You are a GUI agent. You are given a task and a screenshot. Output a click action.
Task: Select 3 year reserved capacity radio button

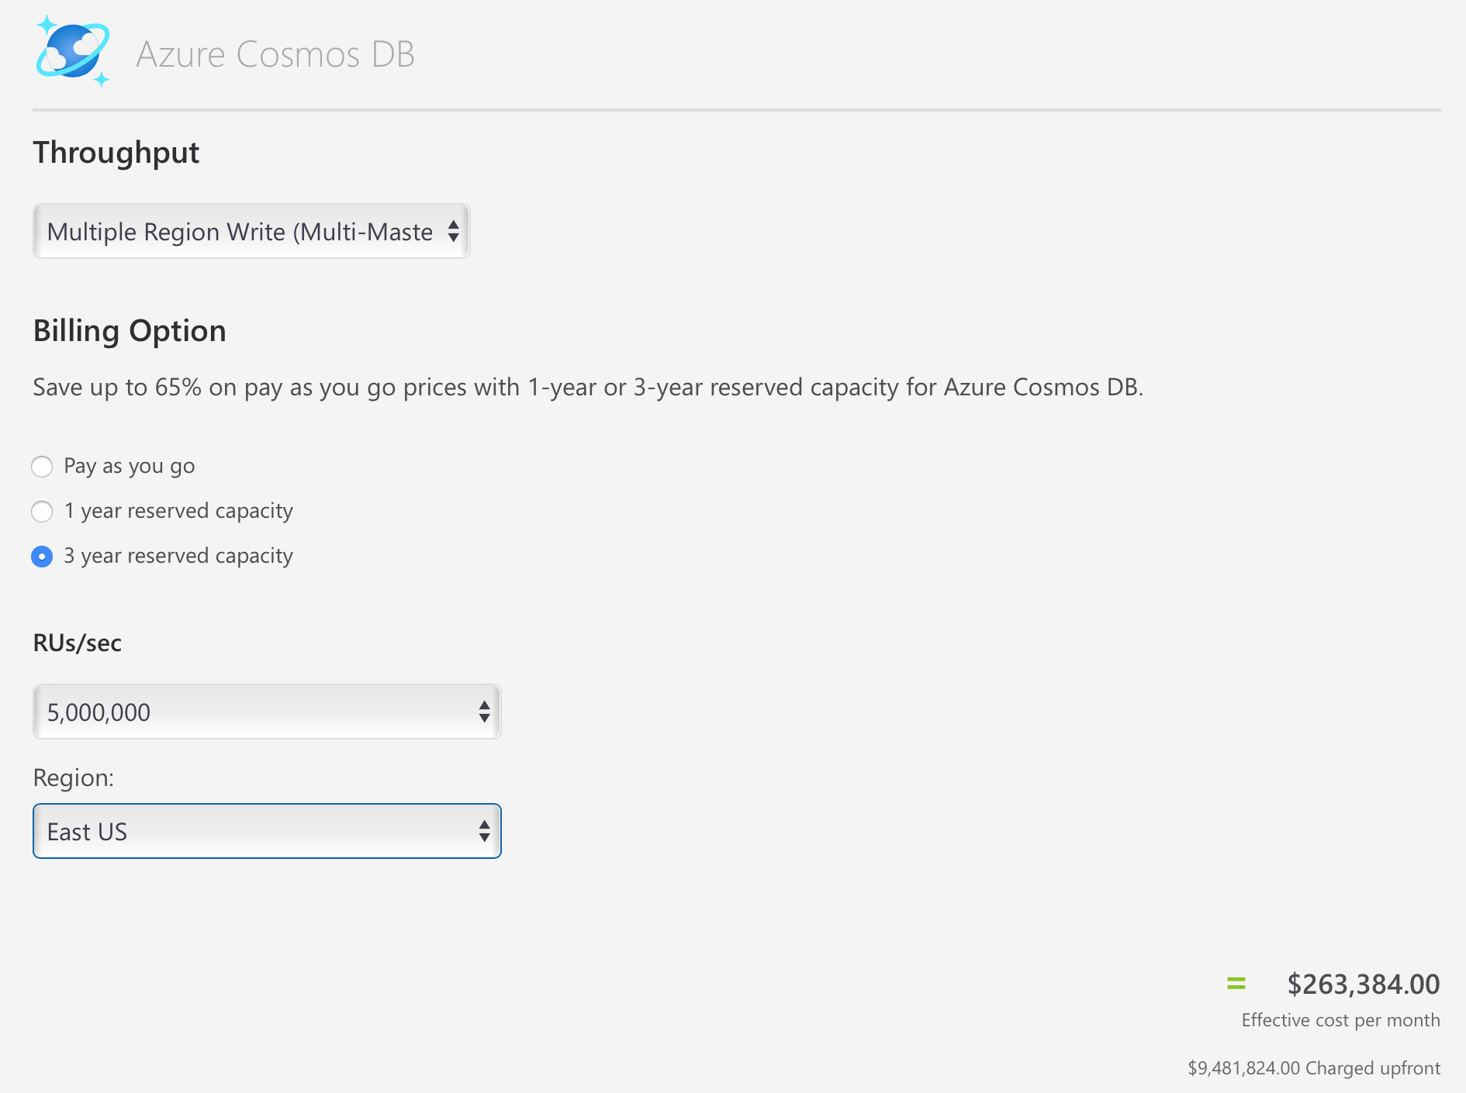[42, 557]
